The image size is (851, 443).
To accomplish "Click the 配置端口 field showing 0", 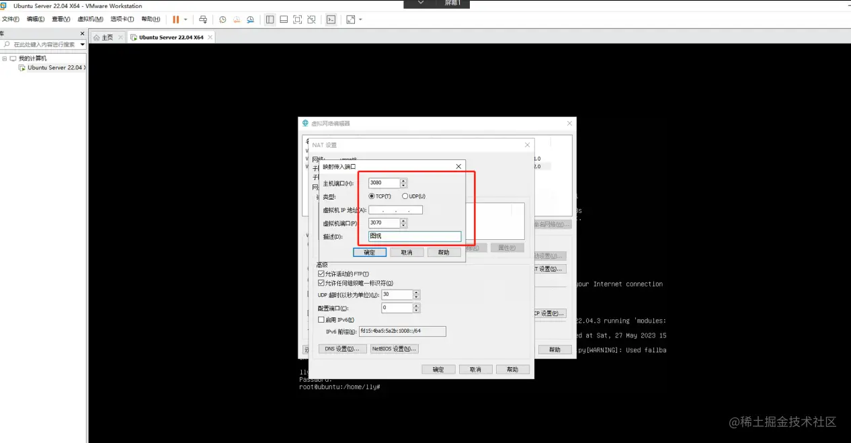I will [x=397, y=308].
